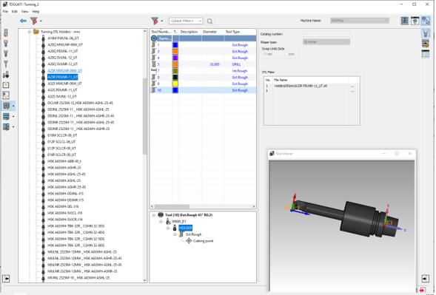Collapse the Ext.Rough node under HOLDER

click(175, 234)
